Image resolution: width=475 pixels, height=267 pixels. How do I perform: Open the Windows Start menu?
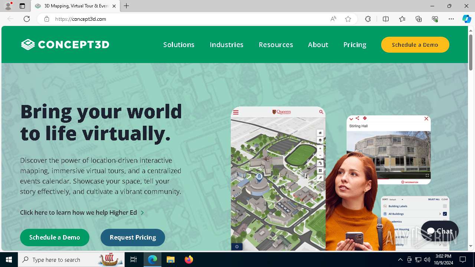[9, 260]
